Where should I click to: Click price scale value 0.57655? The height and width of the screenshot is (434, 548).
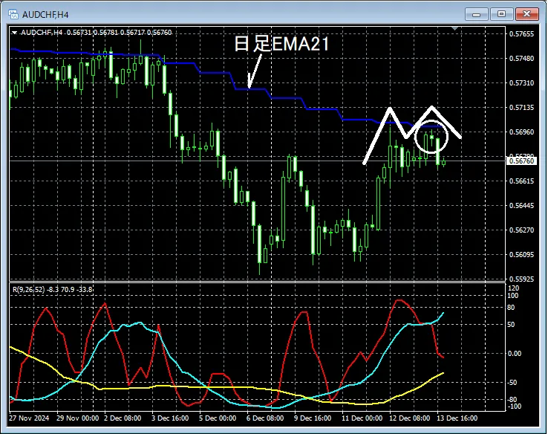pos(521,34)
